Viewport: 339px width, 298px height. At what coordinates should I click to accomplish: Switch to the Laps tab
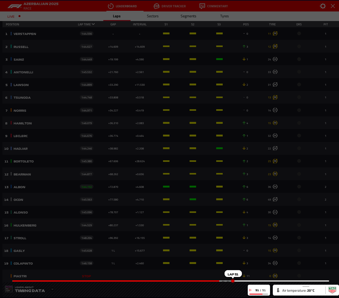tap(117, 16)
